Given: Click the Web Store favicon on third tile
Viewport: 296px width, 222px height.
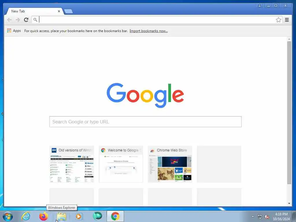Looking at the screenshot, I should (x=152, y=150).
